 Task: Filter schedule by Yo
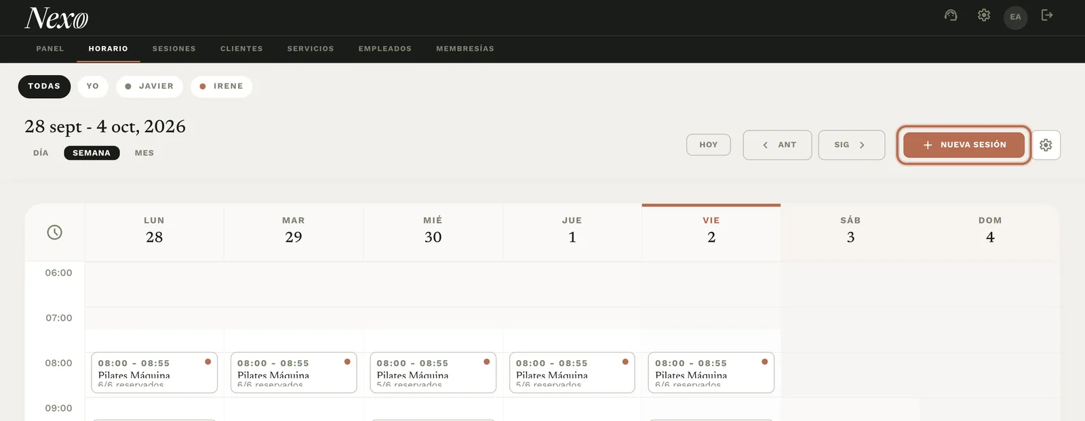point(93,87)
